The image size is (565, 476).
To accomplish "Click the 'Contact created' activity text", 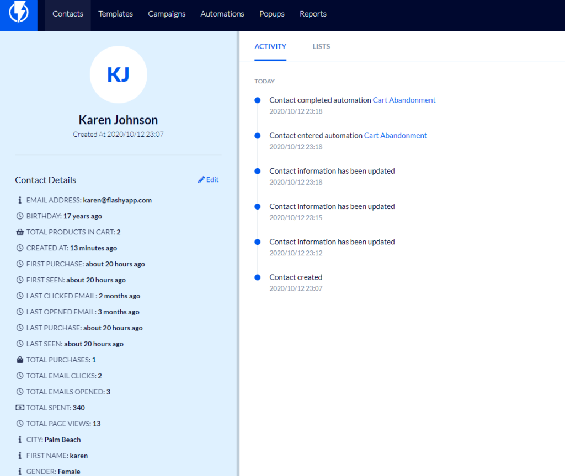I will coord(296,277).
